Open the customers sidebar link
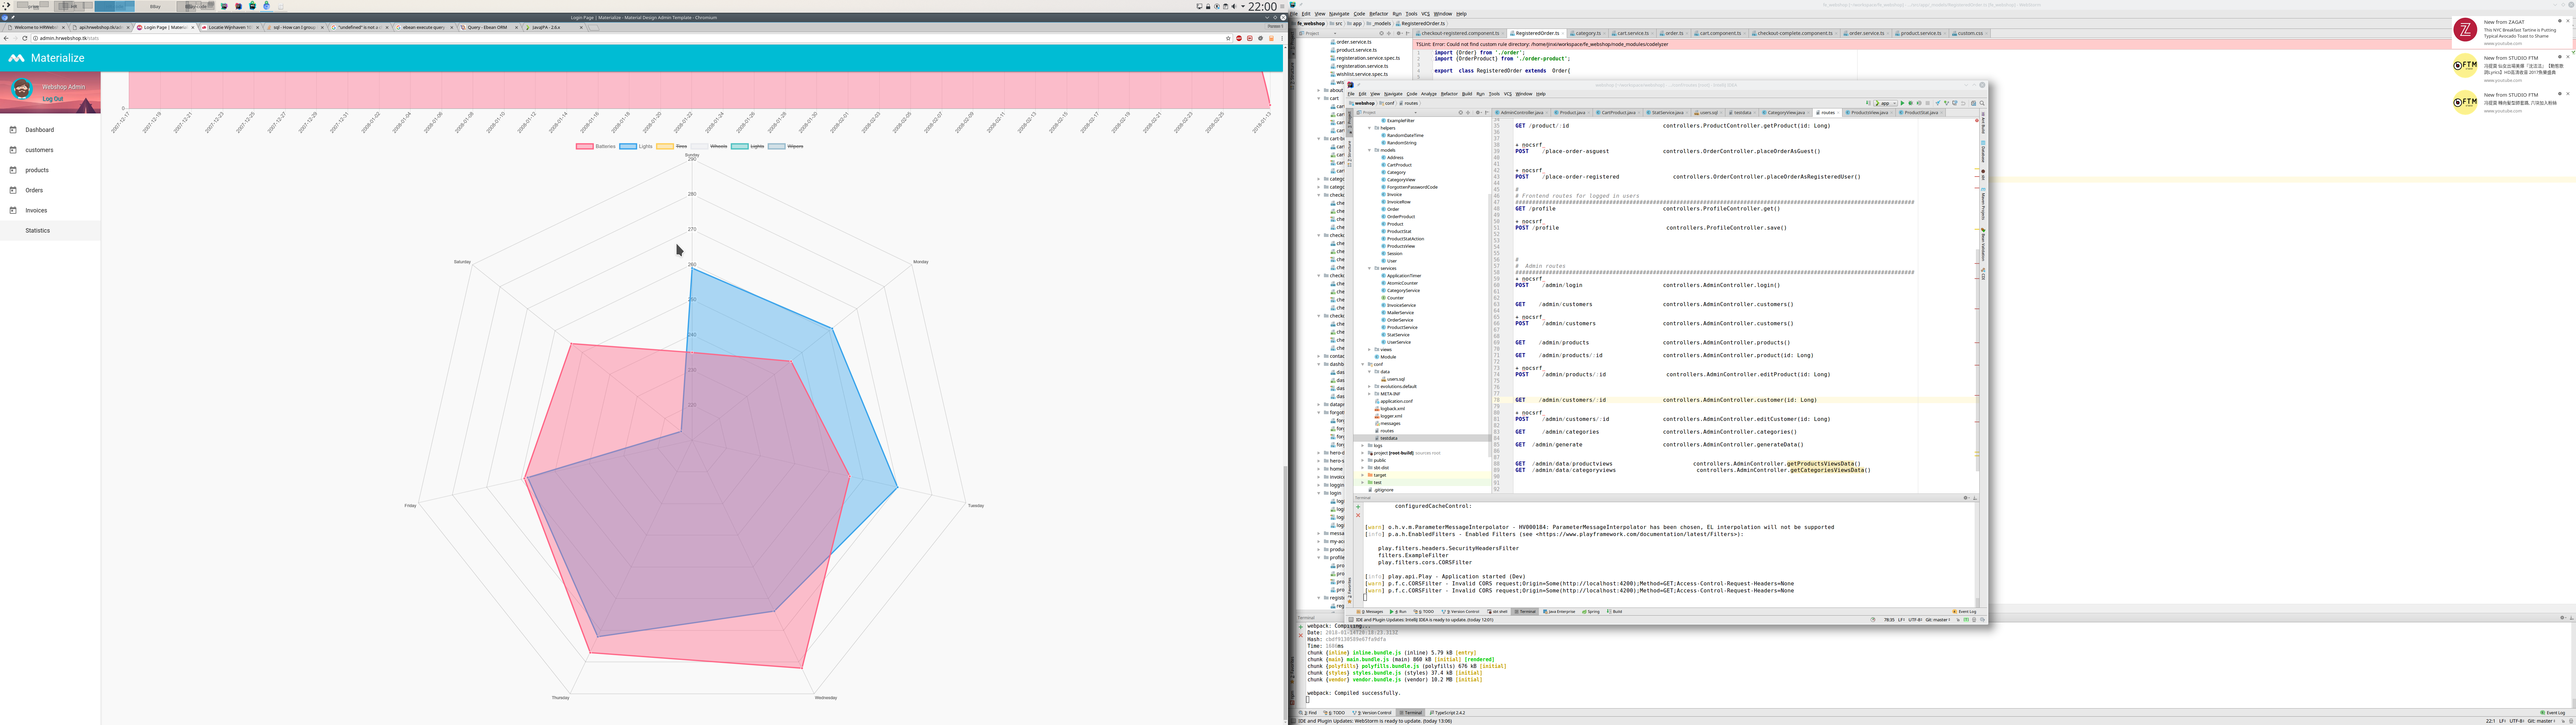This screenshot has height=725, width=2576. [40, 150]
